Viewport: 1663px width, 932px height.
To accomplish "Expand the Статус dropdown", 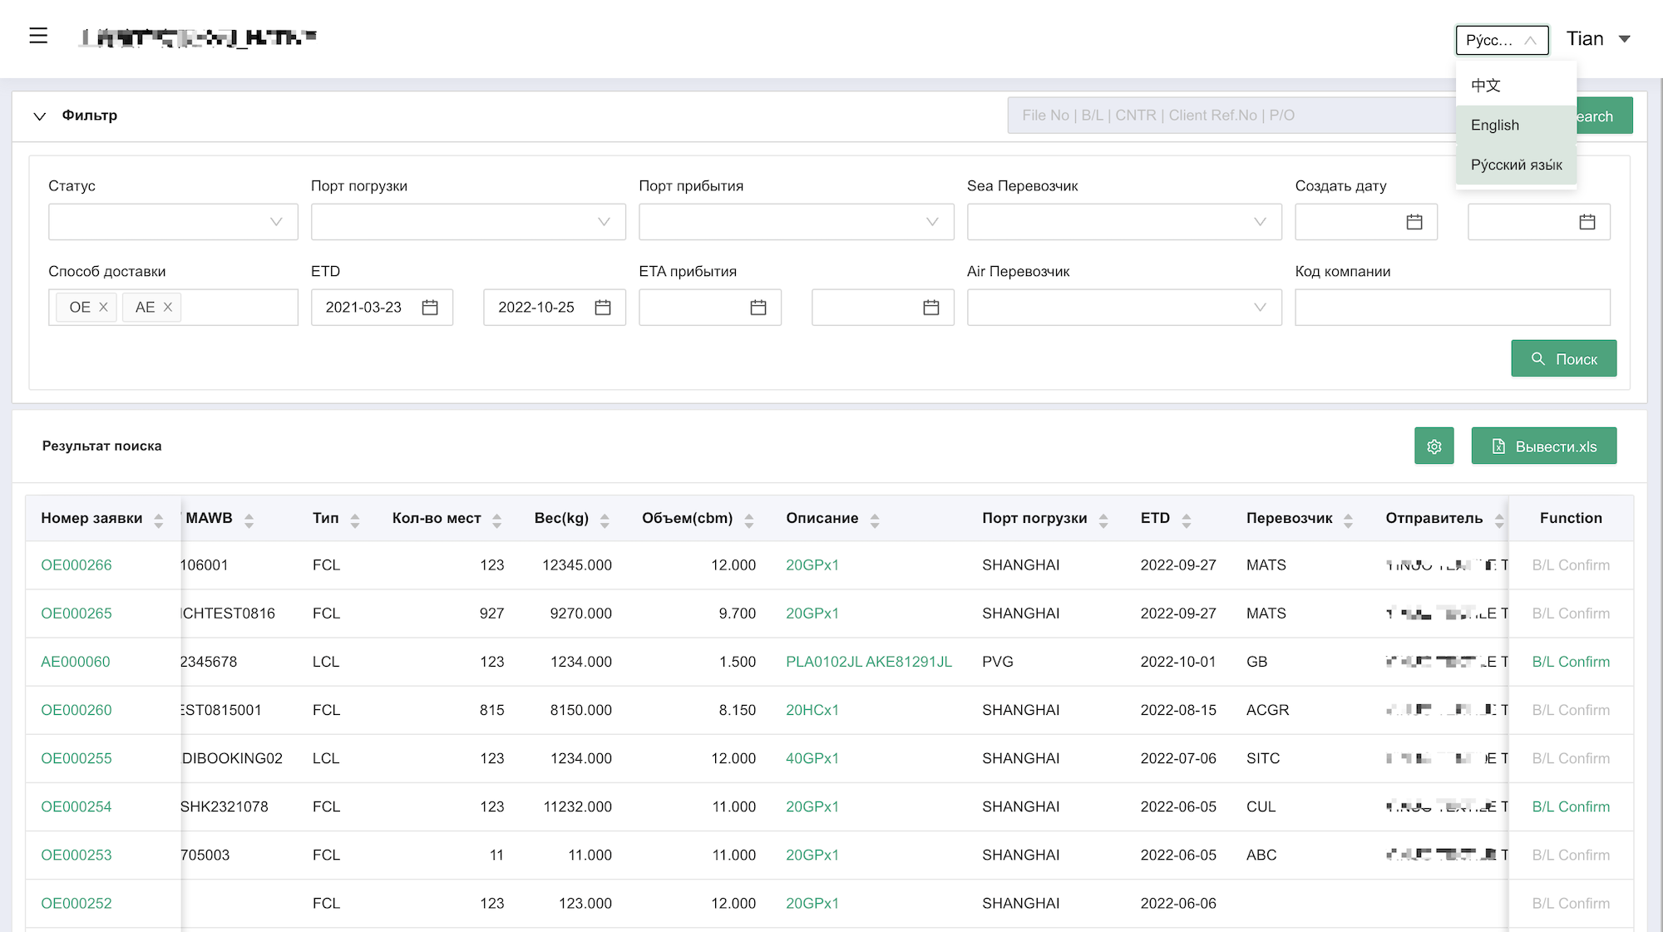I will click(x=173, y=222).
